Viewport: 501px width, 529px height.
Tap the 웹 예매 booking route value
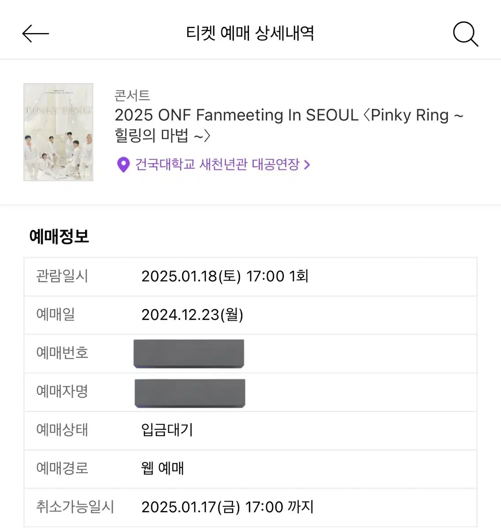tap(163, 468)
